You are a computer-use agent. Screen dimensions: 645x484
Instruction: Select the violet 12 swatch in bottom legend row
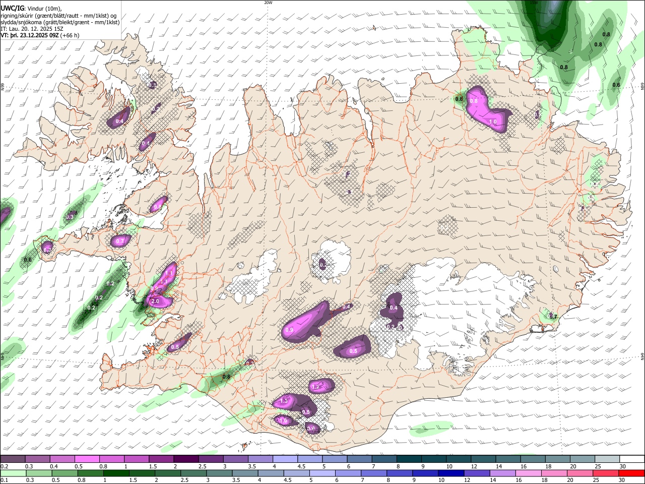click(477, 473)
